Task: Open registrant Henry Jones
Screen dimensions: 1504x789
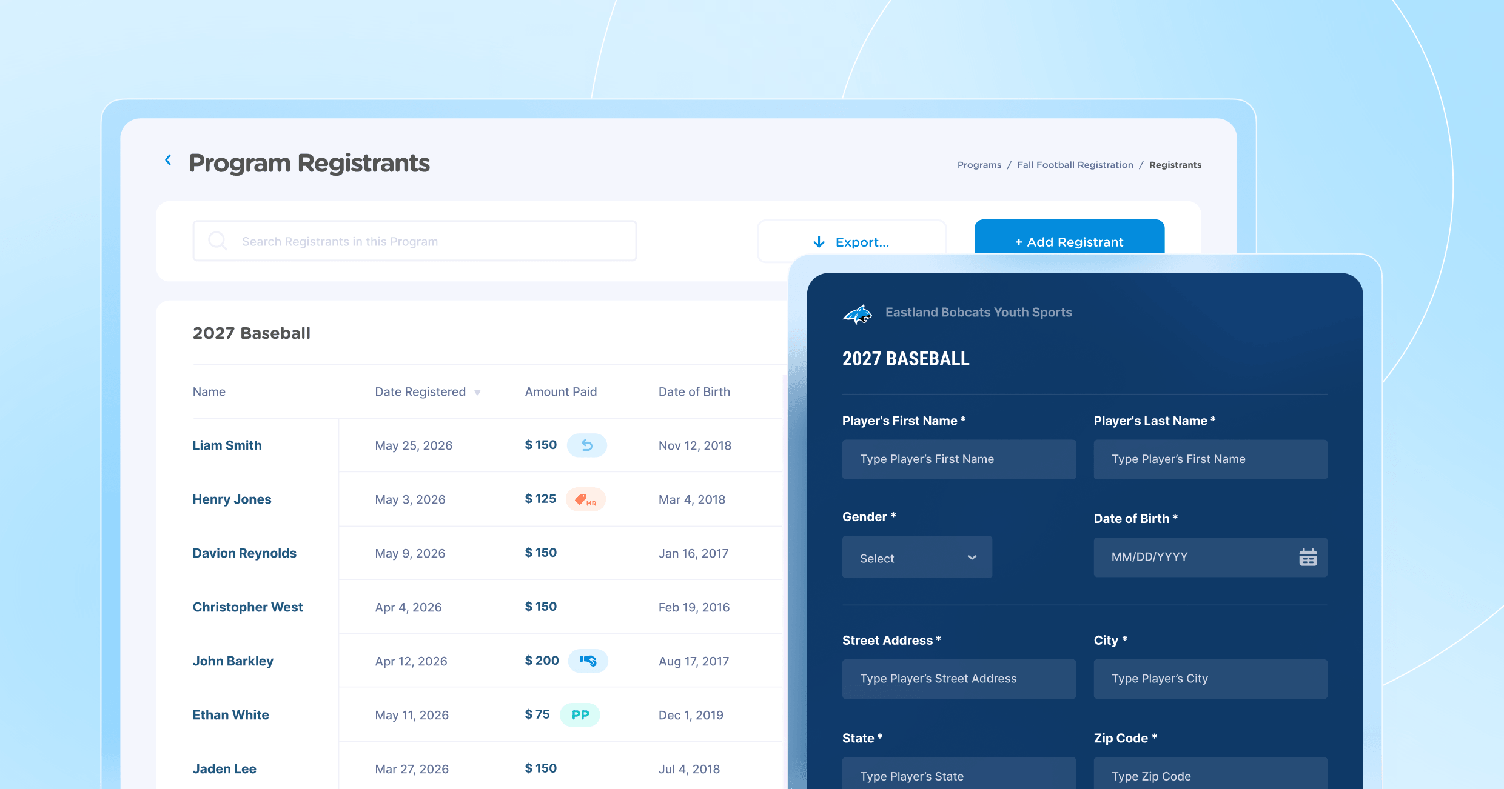Action: [x=232, y=499]
